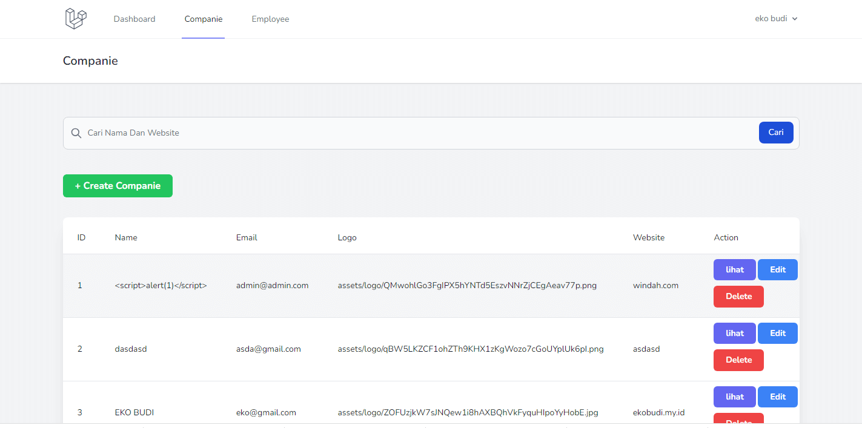This screenshot has width=862, height=428.
Task: Click the Laravel logo icon
Action: pyautogui.click(x=76, y=19)
